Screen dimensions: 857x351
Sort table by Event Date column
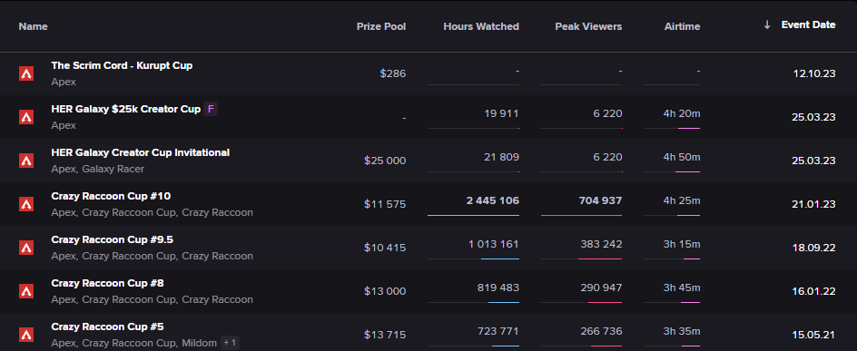click(x=808, y=24)
